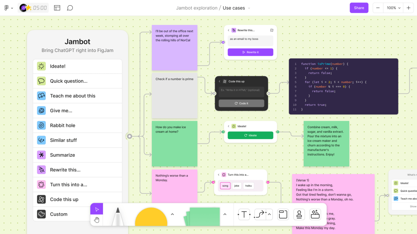Expand the sticky note options chevron
Image resolution: width=417 pixels, height=234 pixels.
point(225,214)
